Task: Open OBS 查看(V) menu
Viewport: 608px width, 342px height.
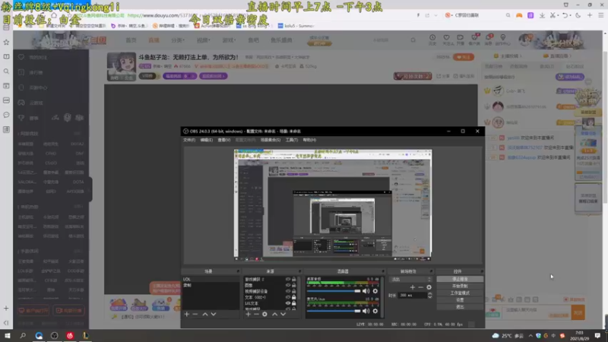Action: pos(223,140)
